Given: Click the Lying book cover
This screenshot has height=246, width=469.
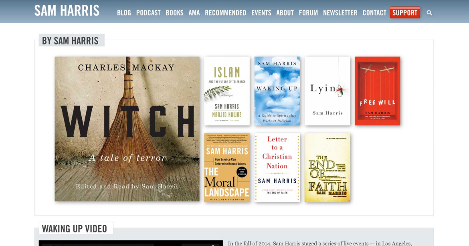Looking at the screenshot, I should click(327, 91).
